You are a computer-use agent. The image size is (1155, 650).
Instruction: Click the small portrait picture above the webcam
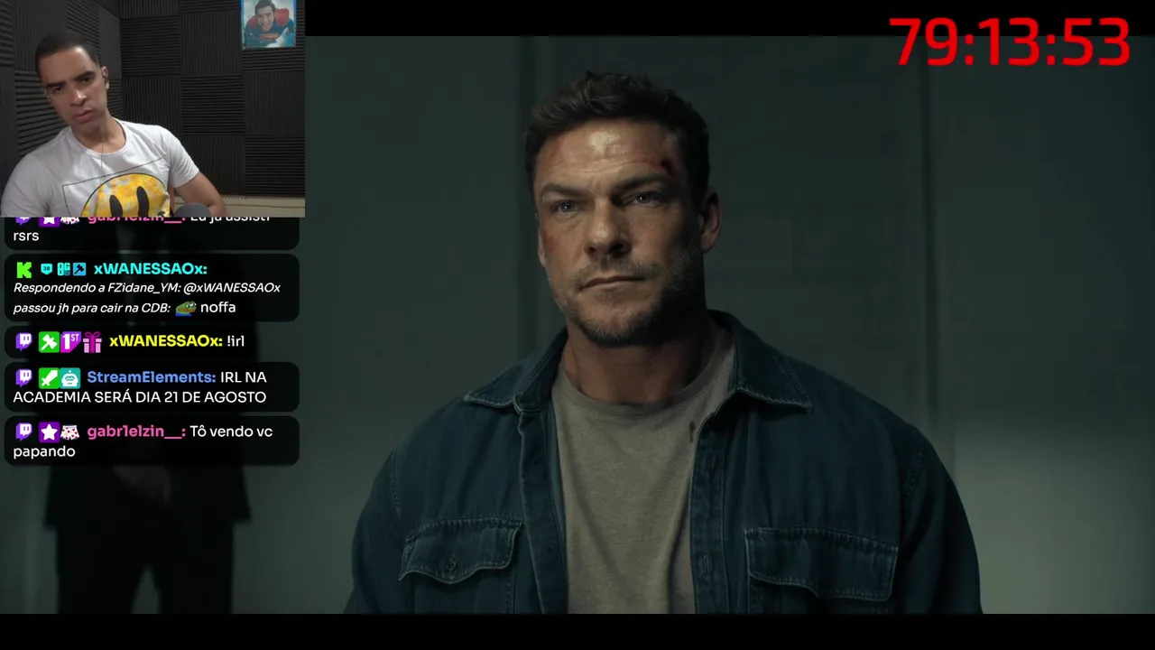(269, 24)
